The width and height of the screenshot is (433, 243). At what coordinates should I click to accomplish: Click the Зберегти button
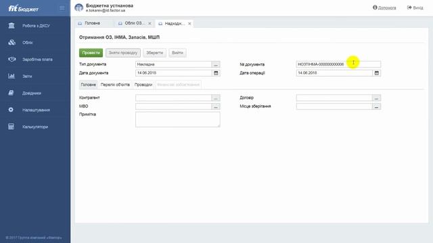pyautogui.click(x=155, y=53)
